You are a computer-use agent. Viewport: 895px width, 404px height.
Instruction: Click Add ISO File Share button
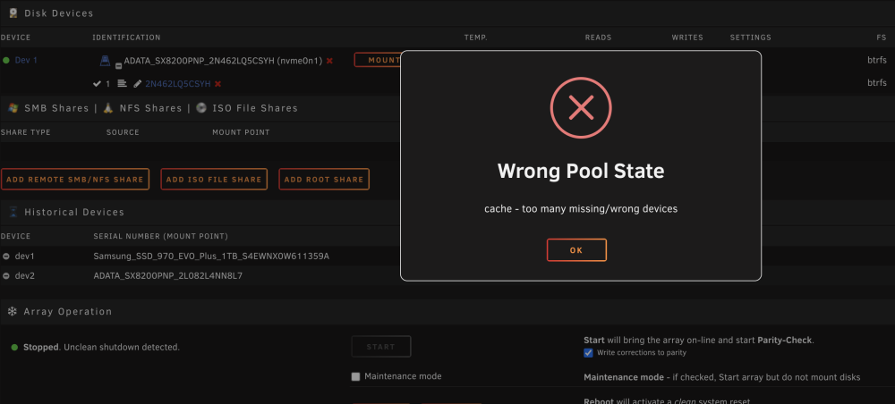pos(214,179)
